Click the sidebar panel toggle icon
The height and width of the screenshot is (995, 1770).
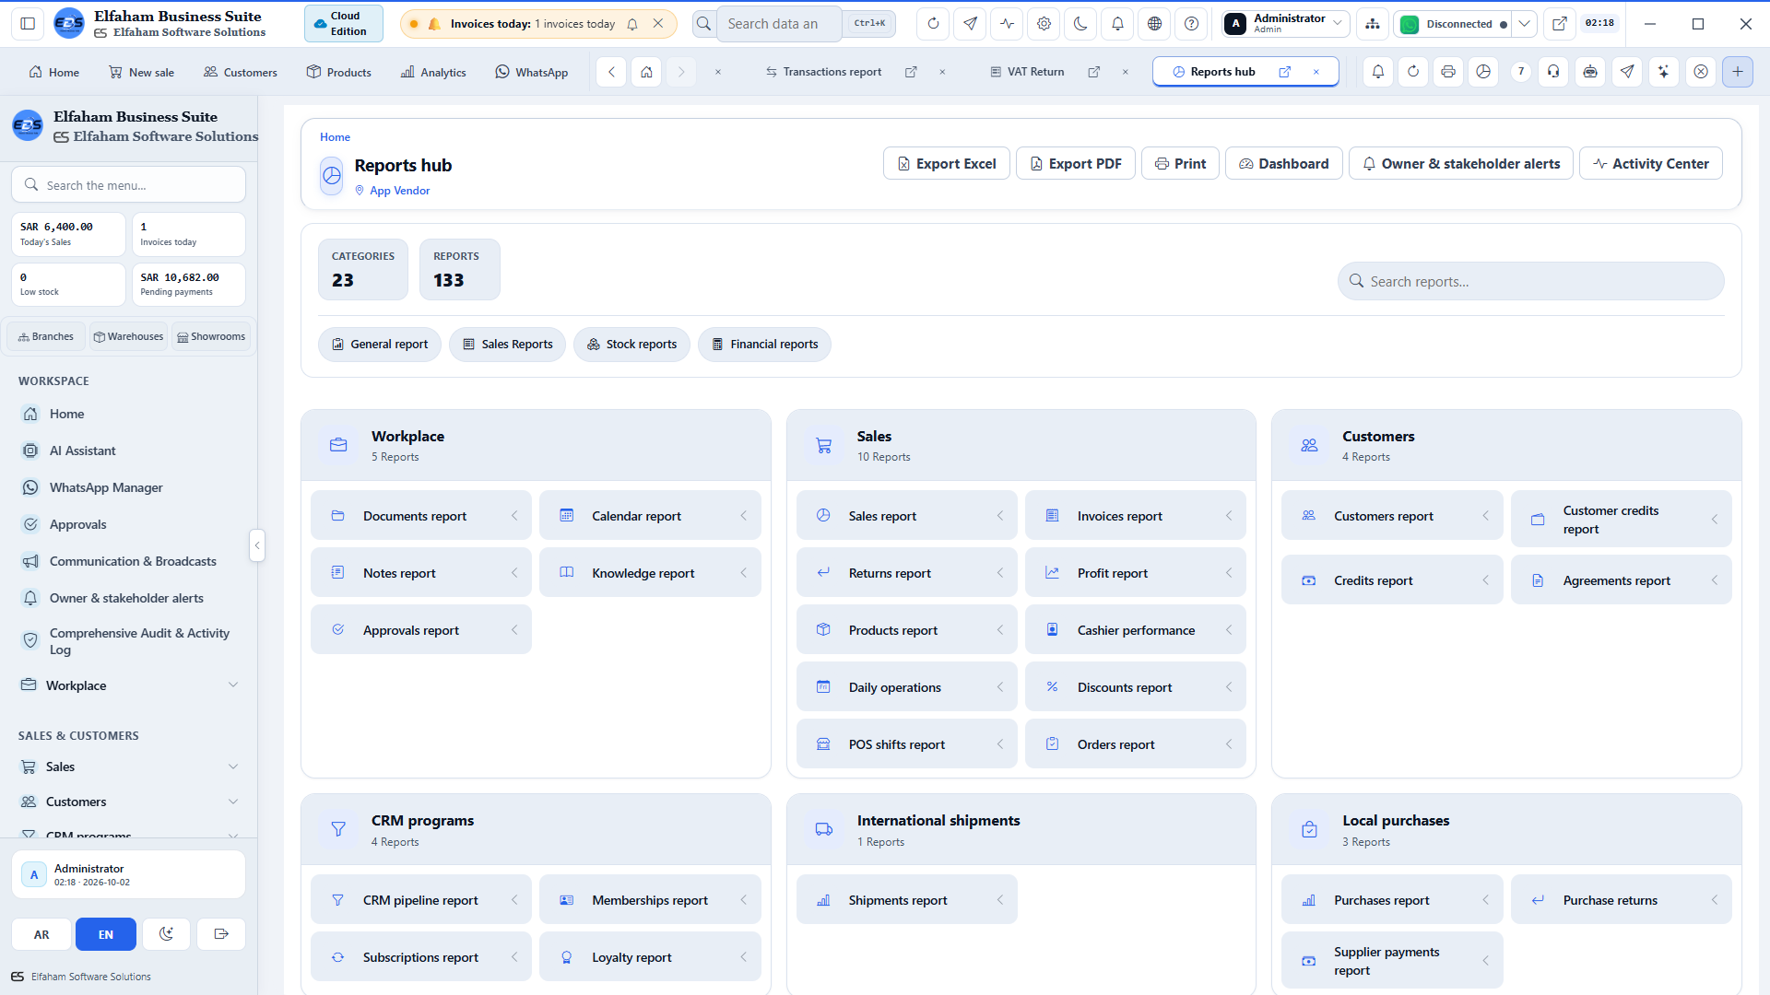(28, 24)
